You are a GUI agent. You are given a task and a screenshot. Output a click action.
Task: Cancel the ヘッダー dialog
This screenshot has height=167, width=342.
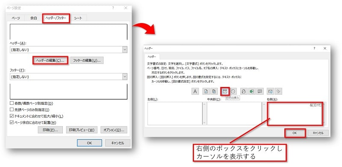(318, 133)
